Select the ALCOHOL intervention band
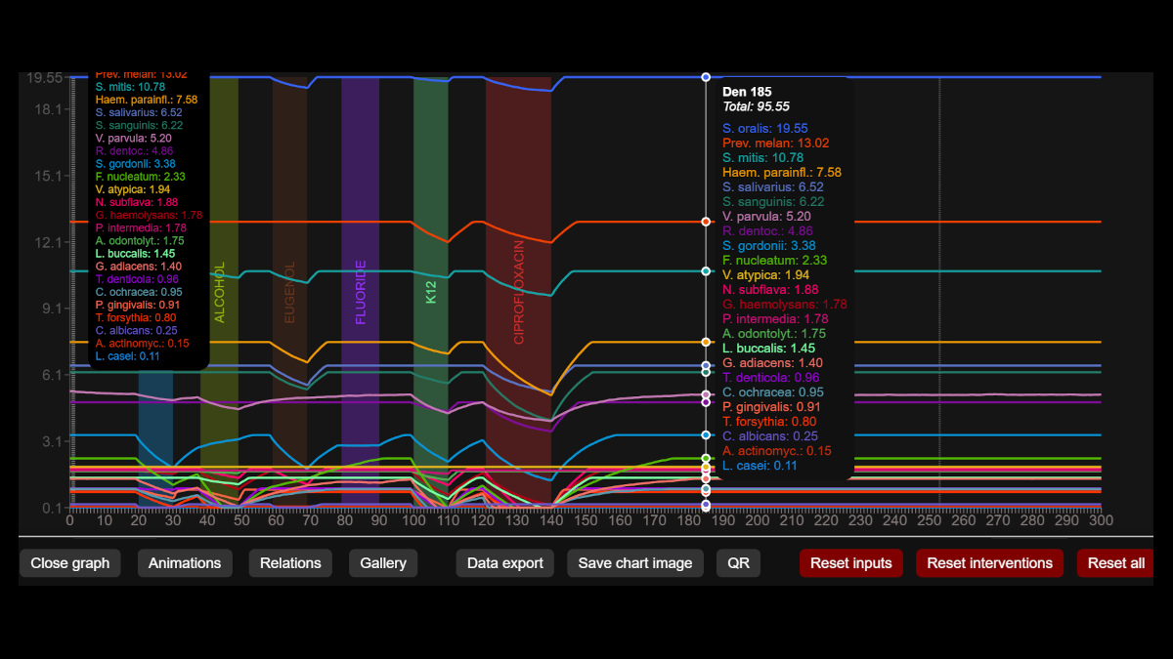This screenshot has height=659, width=1173. (x=220, y=293)
